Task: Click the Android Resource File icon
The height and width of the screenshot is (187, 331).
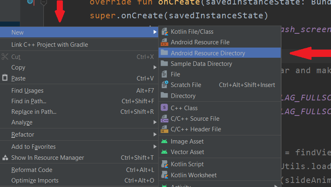Action: click(x=164, y=42)
